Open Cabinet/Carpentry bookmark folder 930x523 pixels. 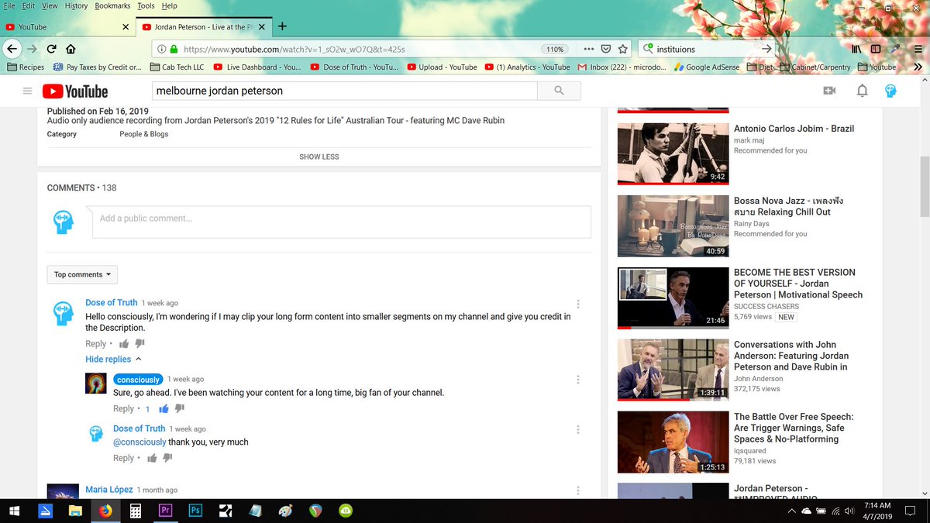816,67
